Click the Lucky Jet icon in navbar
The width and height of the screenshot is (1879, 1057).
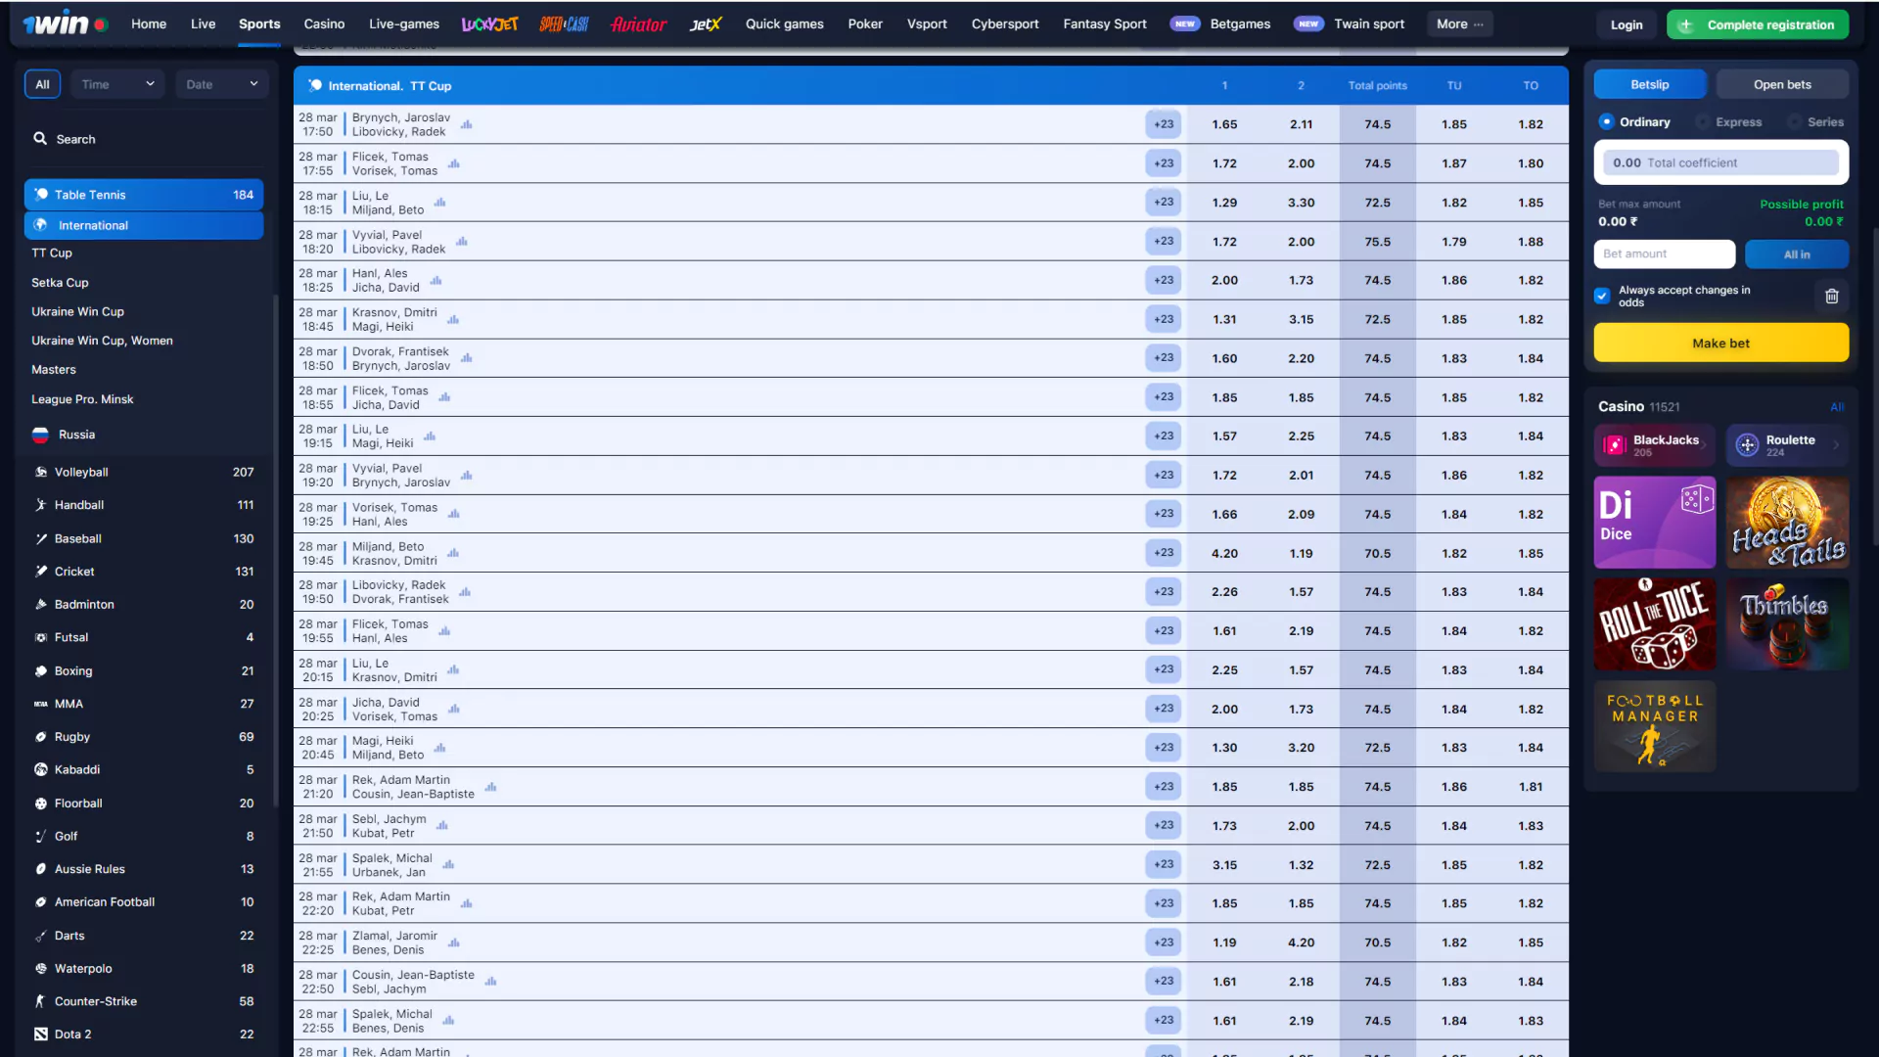(489, 23)
